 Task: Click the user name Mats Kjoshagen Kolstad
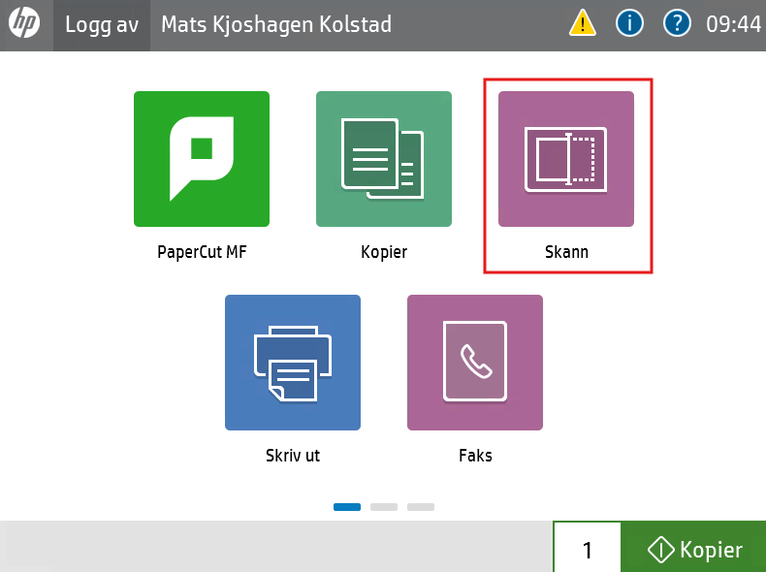tap(276, 25)
